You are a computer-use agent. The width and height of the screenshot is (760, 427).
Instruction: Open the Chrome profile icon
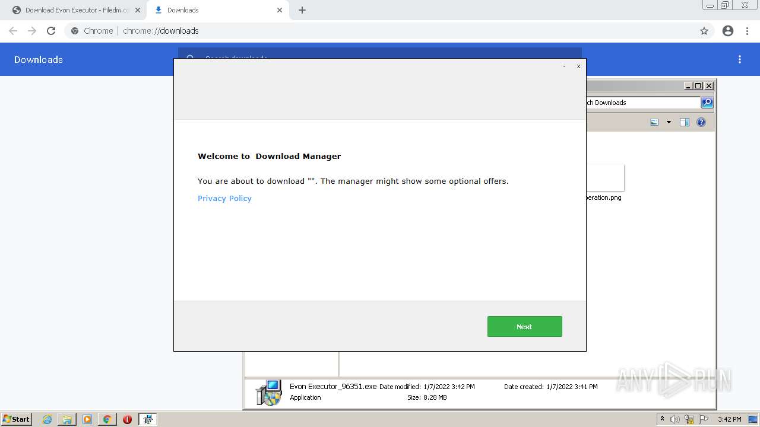[x=728, y=31]
